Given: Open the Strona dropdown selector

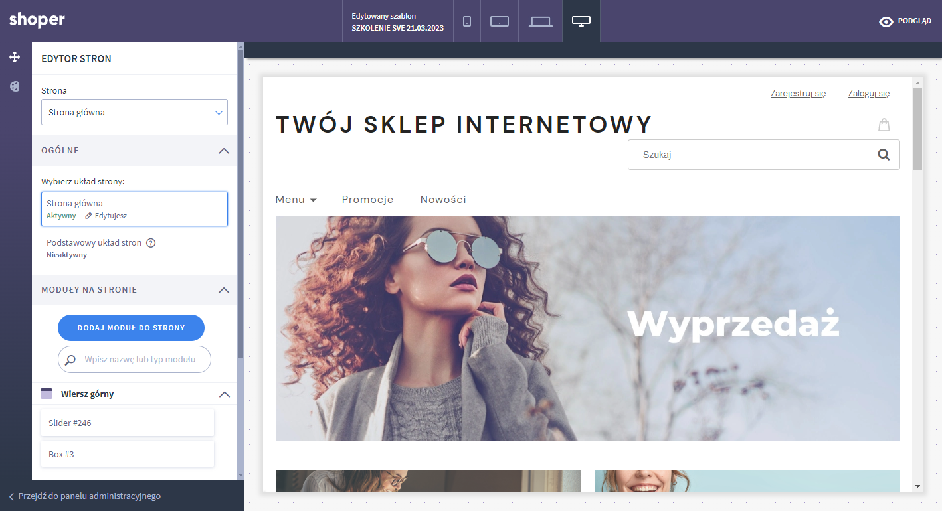Looking at the screenshot, I should (134, 112).
